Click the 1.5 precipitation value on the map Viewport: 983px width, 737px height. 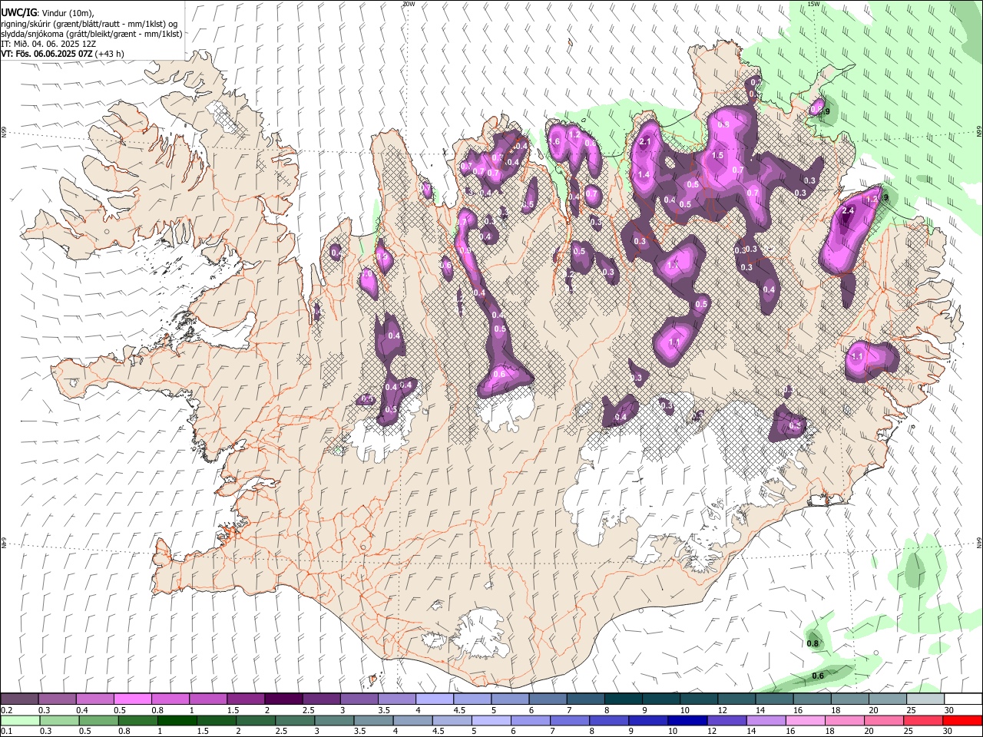point(717,155)
